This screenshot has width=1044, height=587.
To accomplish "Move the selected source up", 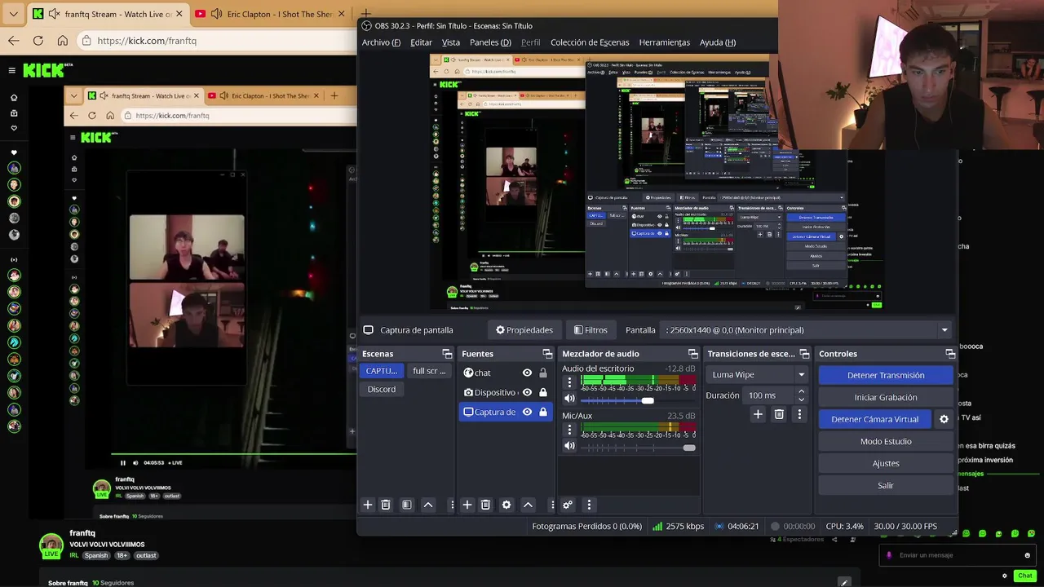I will click(528, 505).
